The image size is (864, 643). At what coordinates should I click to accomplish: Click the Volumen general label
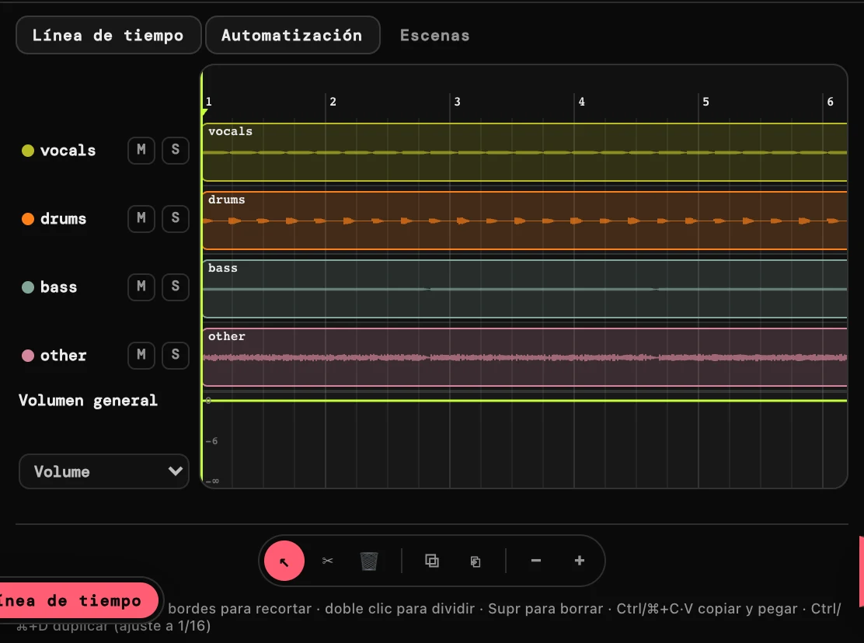coord(88,401)
